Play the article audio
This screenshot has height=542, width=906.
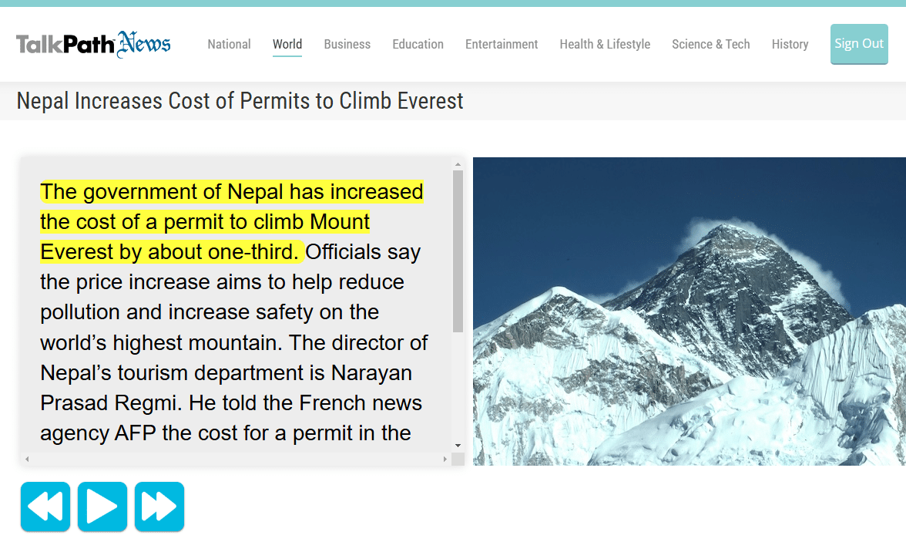pos(102,507)
